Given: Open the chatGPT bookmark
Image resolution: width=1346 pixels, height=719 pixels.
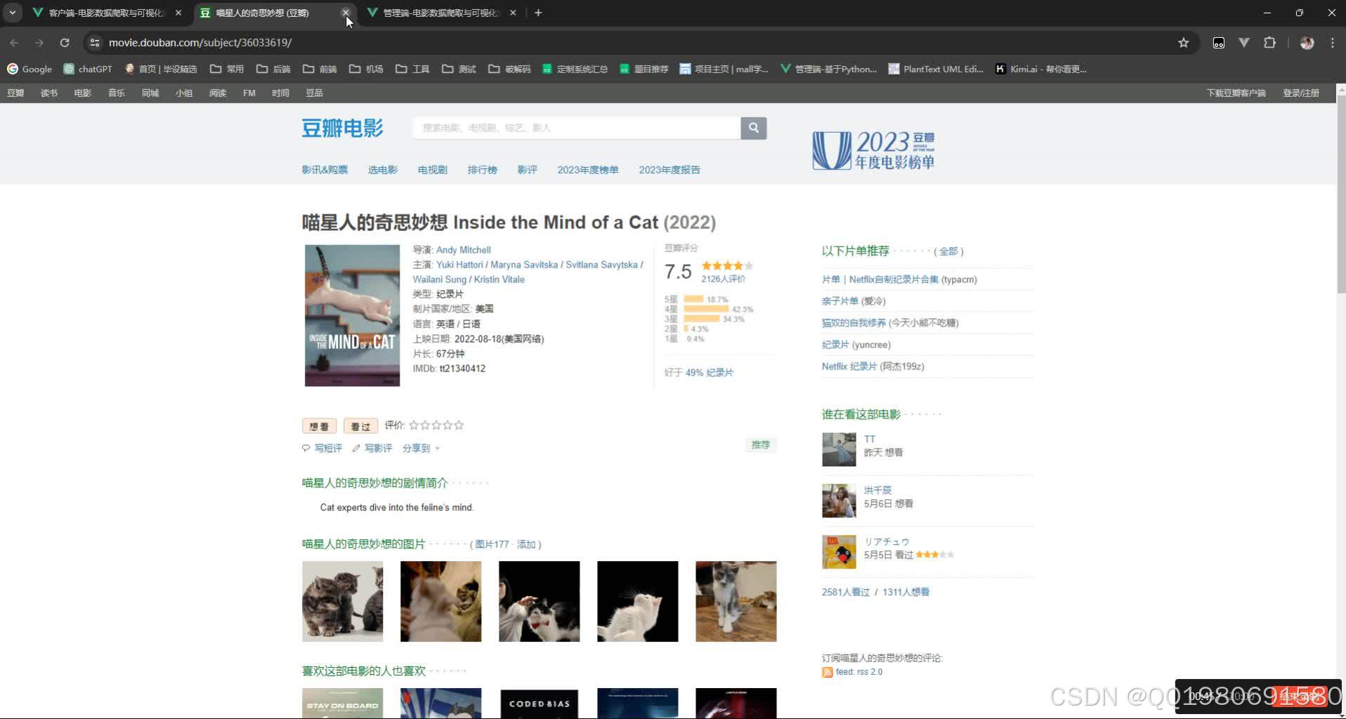Looking at the screenshot, I should 88,69.
